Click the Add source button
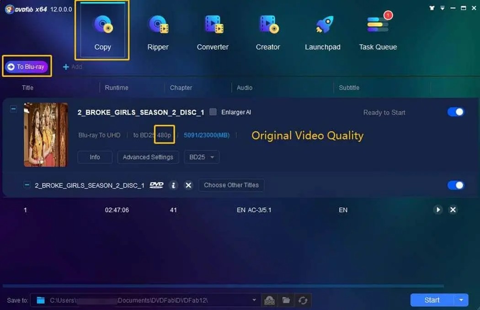Viewport: 480px width, 310px height. click(72, 67)
